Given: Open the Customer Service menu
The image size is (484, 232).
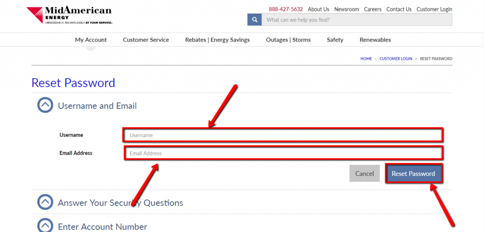Looking at the screenshot, I should tap(146, 40).
